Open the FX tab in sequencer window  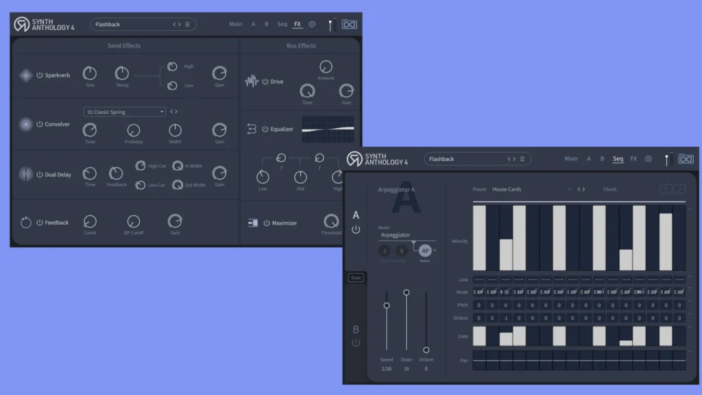click(633, 159)
